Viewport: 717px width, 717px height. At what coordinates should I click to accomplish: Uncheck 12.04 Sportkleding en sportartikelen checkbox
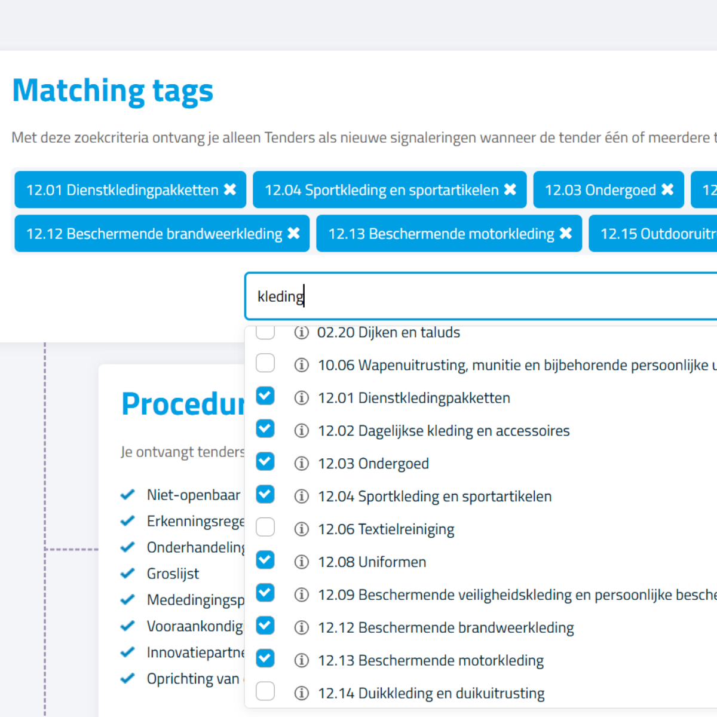(265, 494)
